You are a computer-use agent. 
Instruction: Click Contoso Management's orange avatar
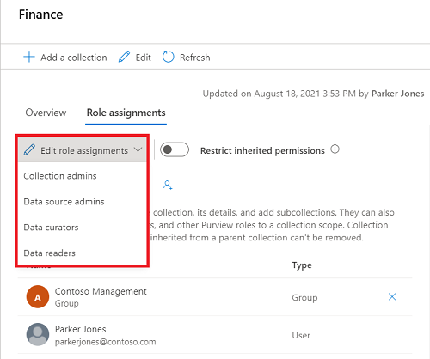tap(38, 296)
